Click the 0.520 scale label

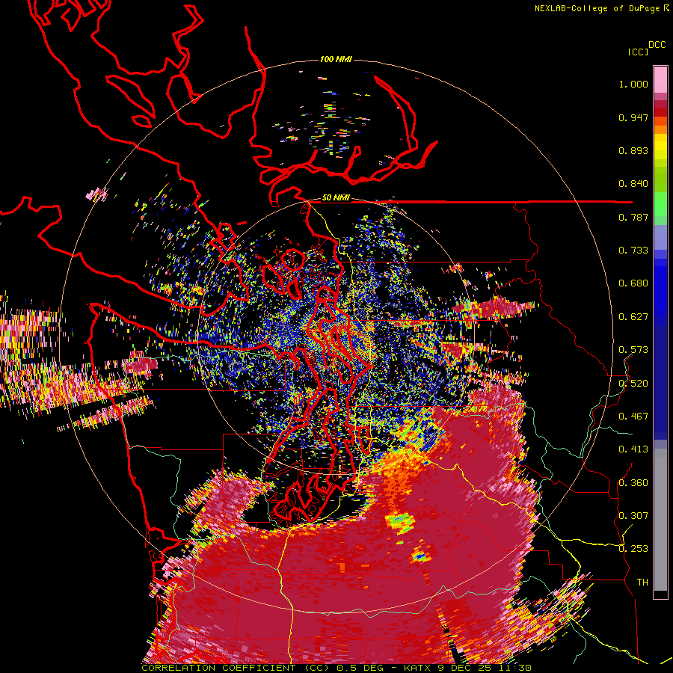633,383
